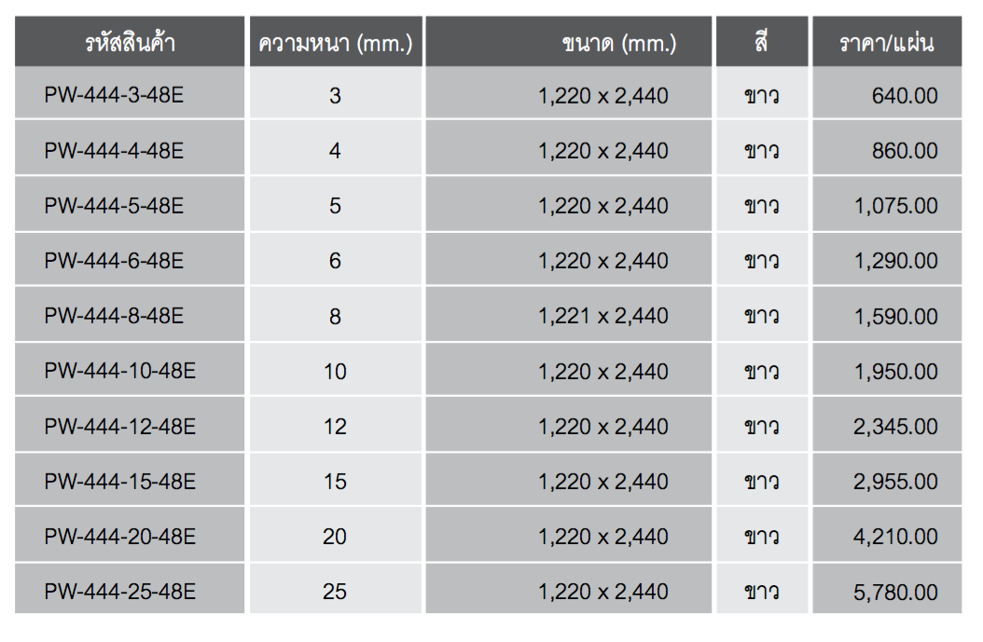The image size is (983, 642).
Task: Select product code PW-444-6-48E
Action: (x=114, y=261)
